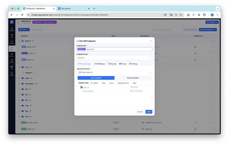
Task: Open the Variables section in the sidebar
Action: 12,42
